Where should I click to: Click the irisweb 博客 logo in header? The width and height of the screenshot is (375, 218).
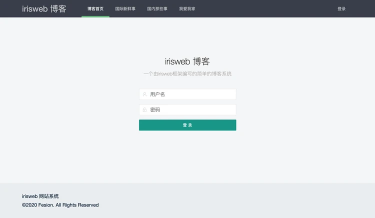tap(44, 8)
